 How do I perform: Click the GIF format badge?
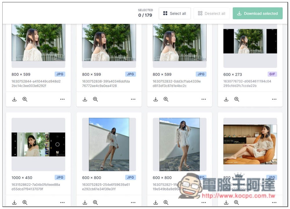pyautogui.click(x=272, y=74)
